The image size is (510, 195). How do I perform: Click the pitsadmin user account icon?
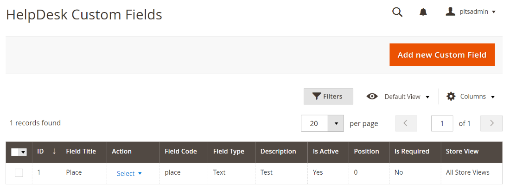click(x=450, y=12)
